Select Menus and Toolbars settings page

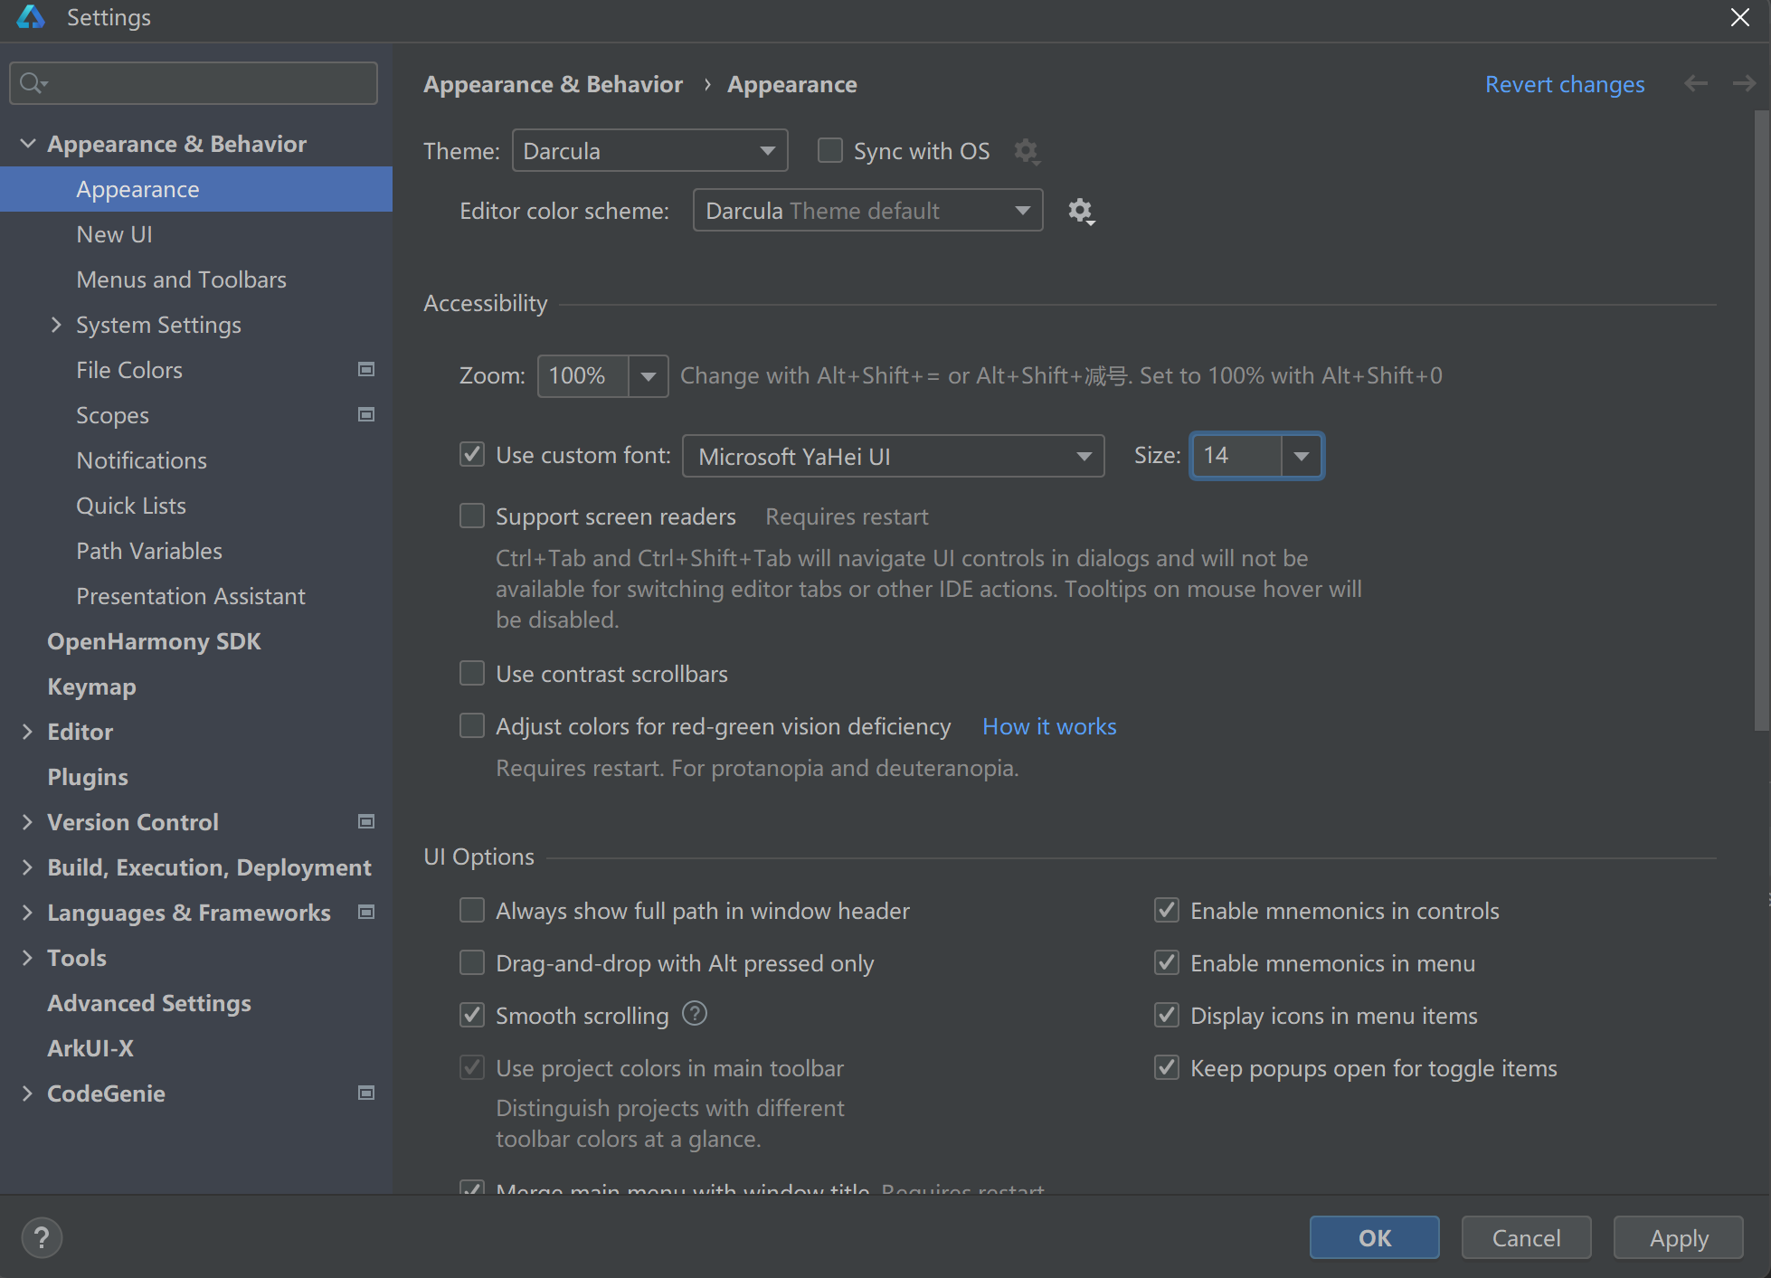tap(181, 279)
